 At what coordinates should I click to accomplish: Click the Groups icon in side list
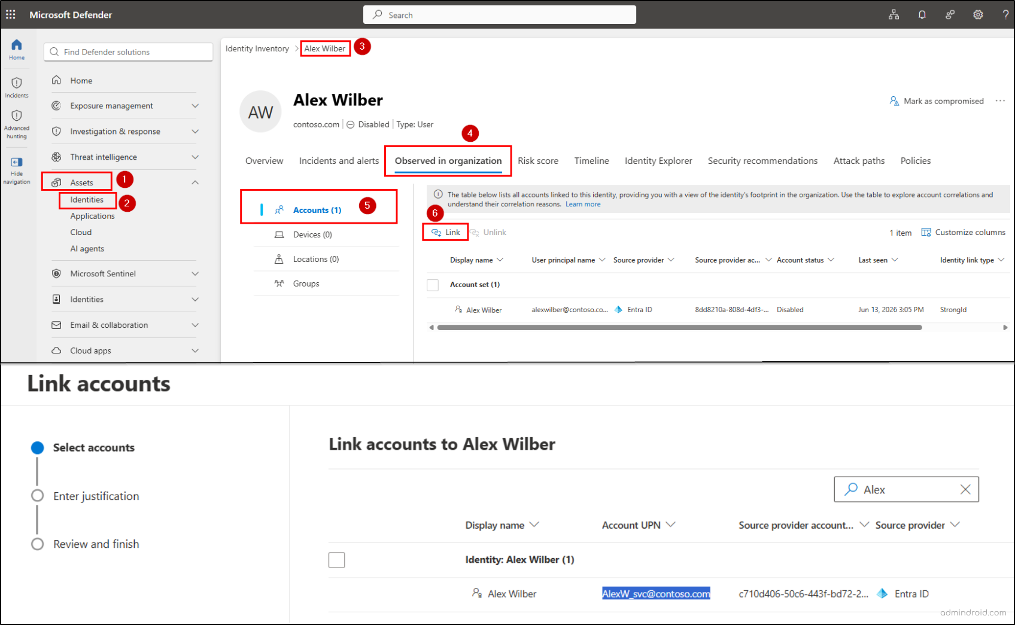point(279,284)
